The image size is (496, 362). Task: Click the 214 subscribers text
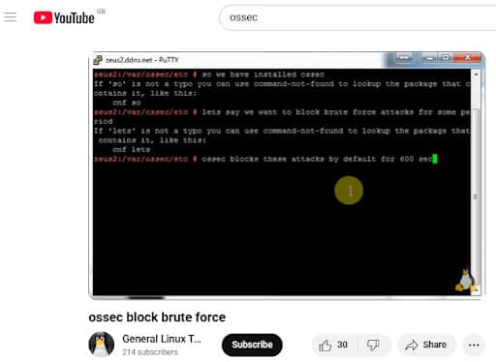tap(150, 352)
